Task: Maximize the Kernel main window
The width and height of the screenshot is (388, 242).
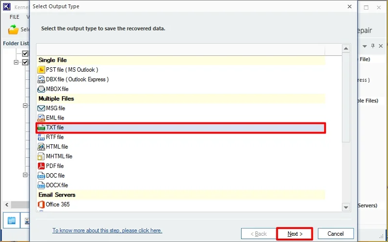Action: point(366,8)
